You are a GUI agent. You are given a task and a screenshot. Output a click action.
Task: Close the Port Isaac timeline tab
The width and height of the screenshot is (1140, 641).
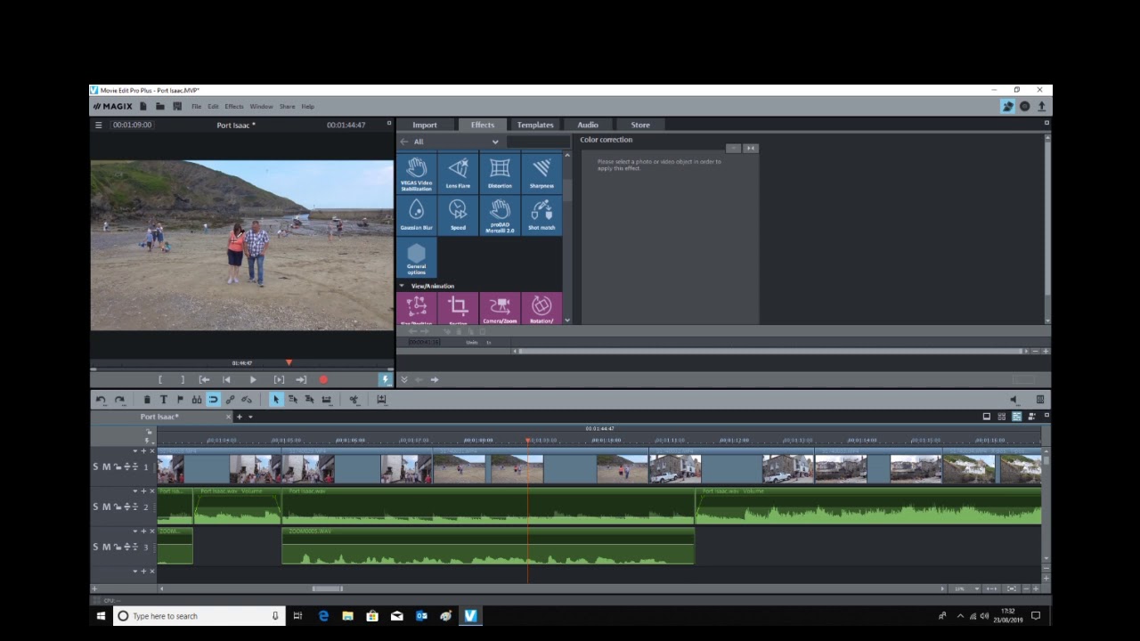click(x=228, y=417)
